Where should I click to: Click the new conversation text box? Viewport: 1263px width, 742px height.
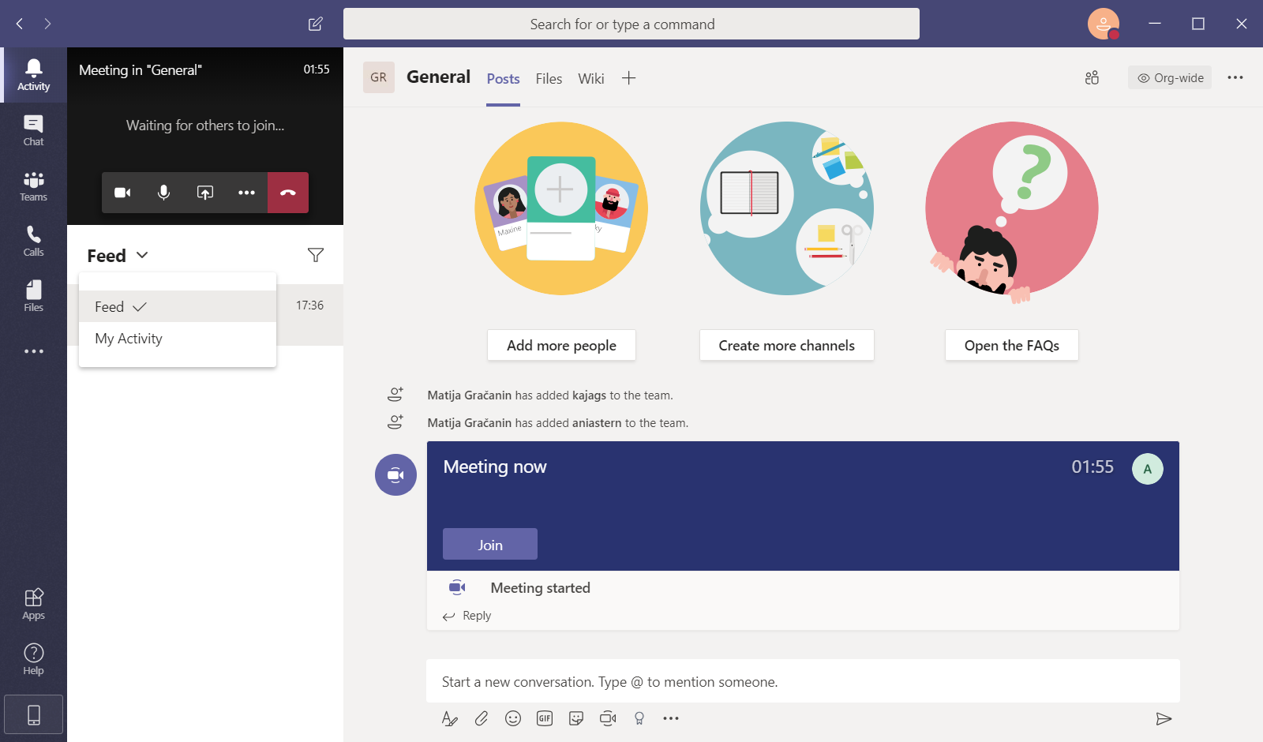click(803, 681)
